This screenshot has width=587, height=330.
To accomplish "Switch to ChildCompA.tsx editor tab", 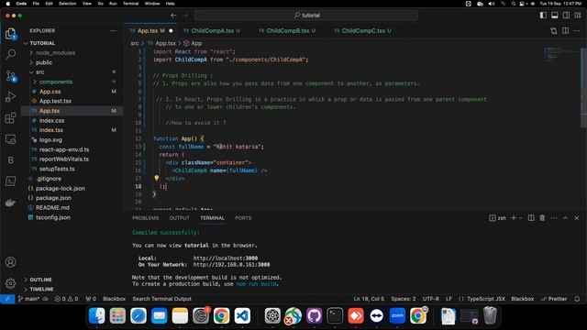I will tap(212, 30).
